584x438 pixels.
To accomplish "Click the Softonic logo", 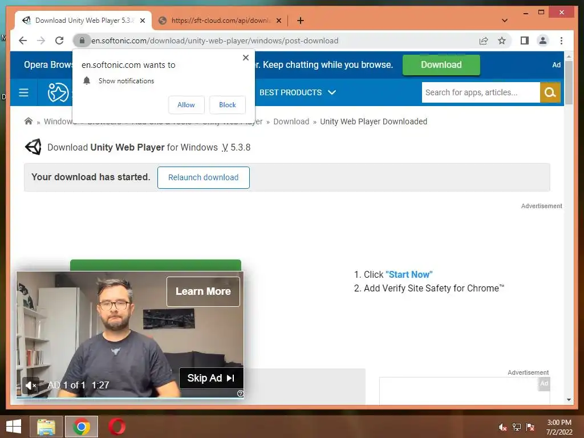I will 58,92.
